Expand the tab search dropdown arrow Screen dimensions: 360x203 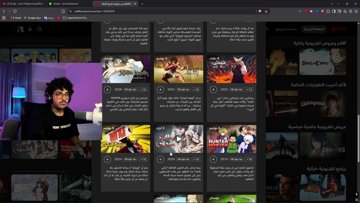(332, 4)
